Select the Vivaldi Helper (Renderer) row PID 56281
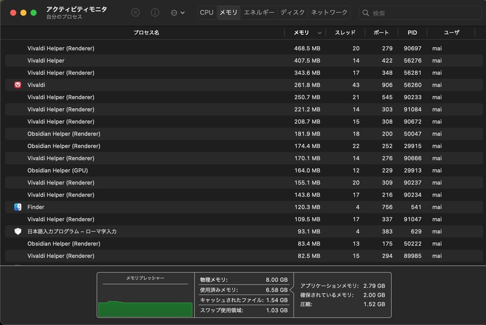 pos(244,73)
